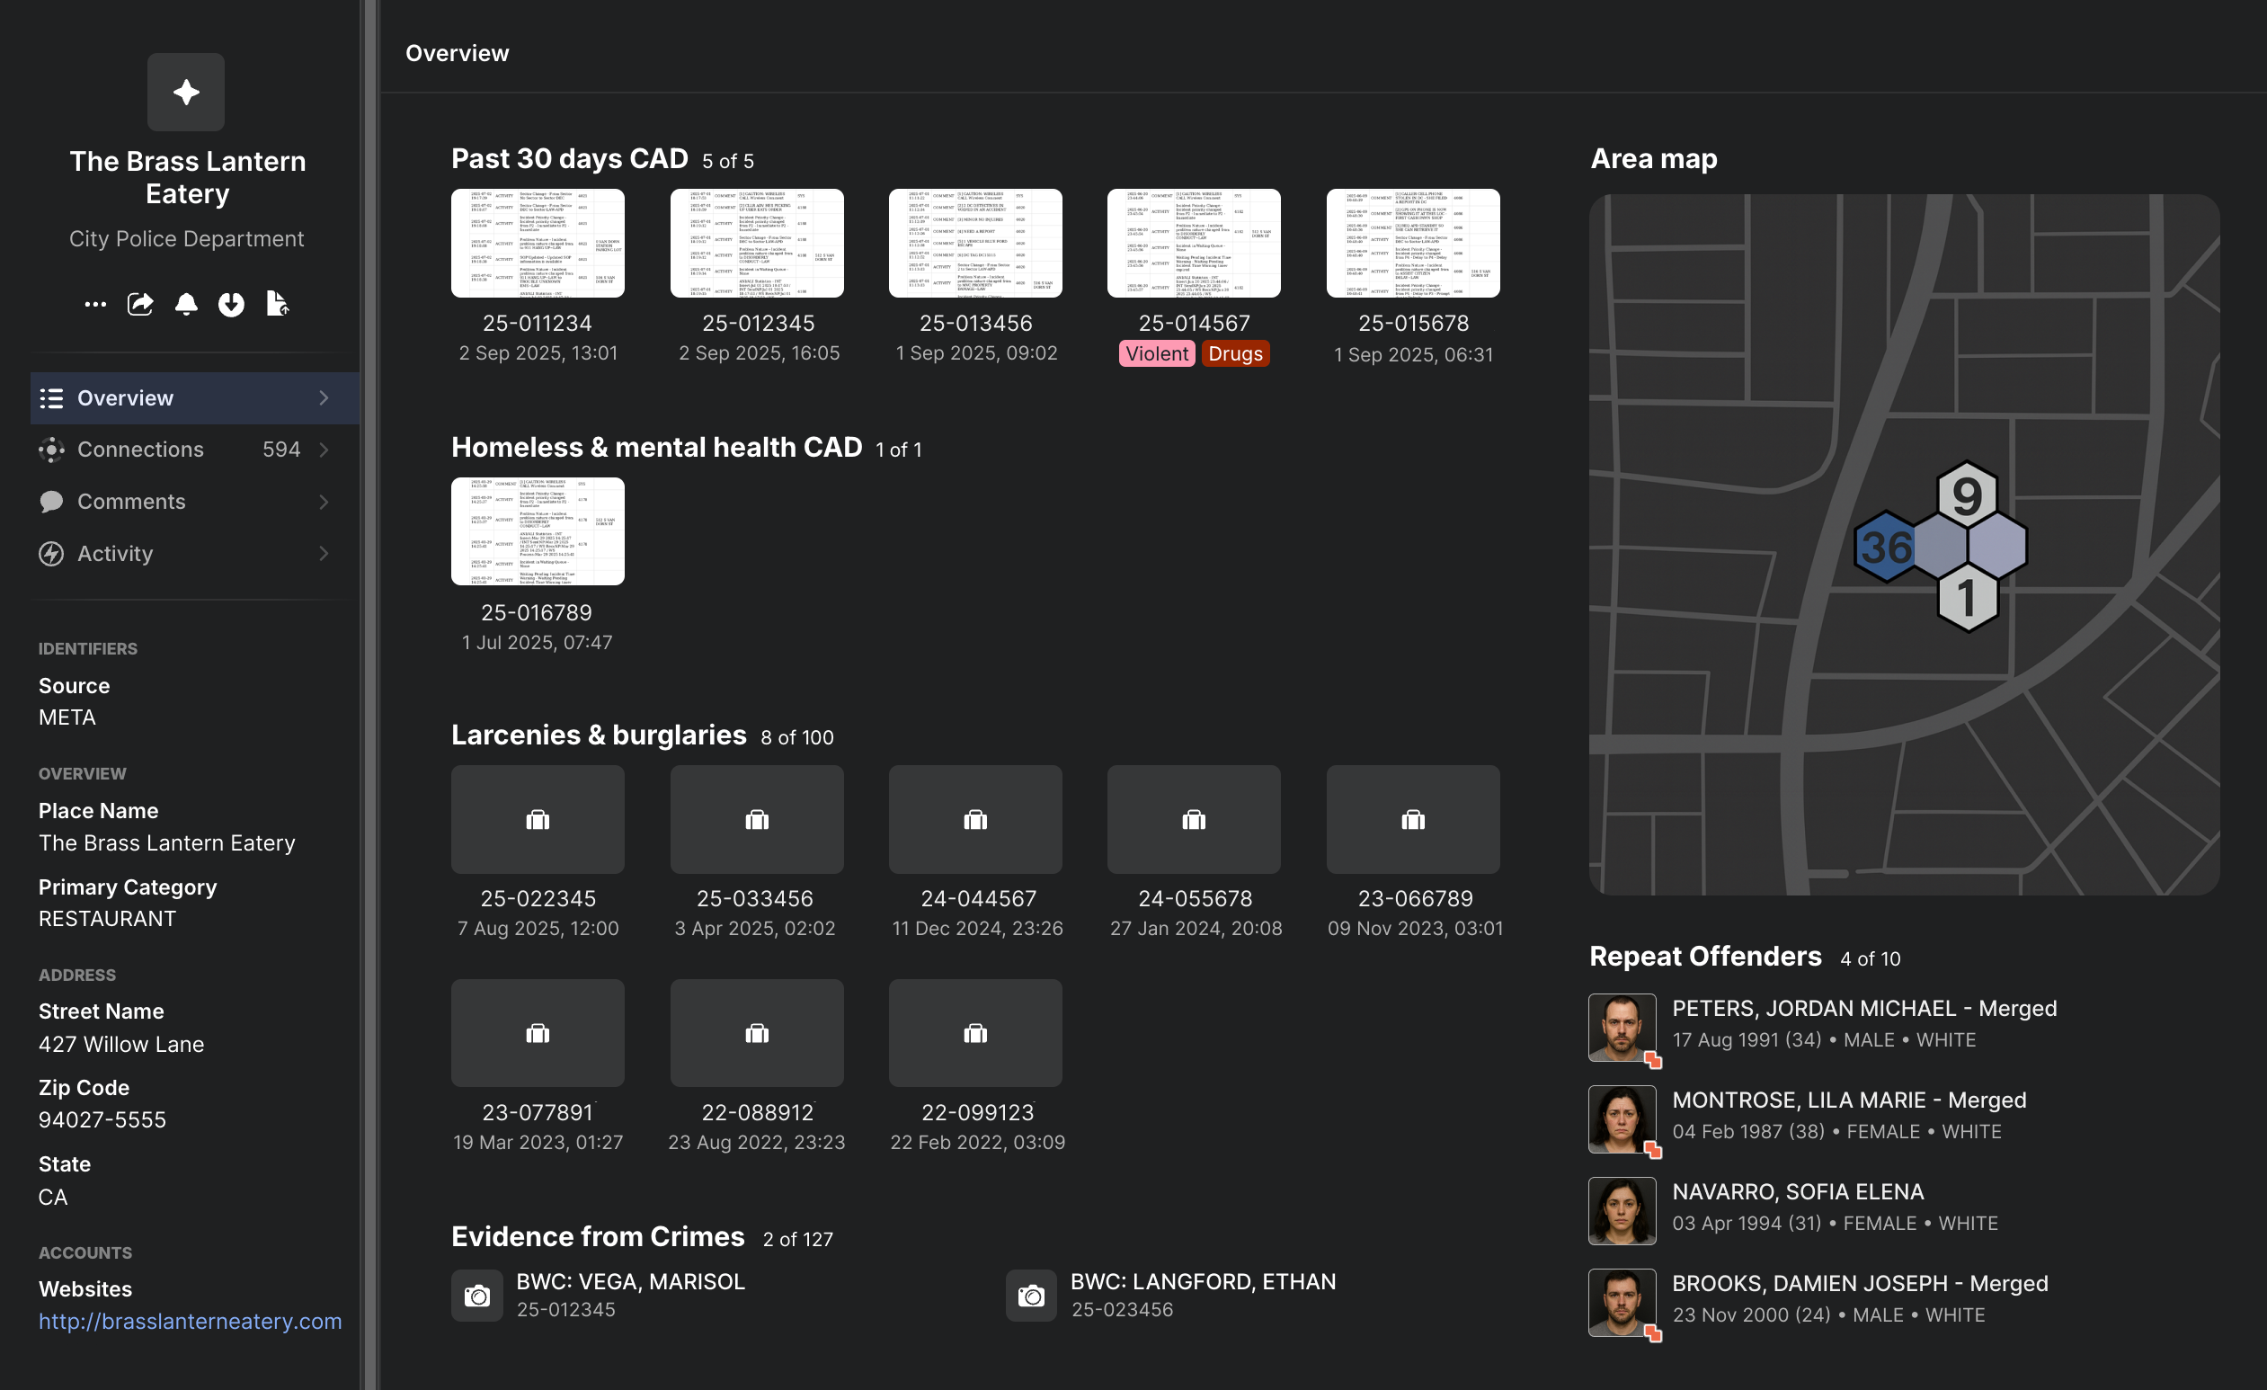Expand the Connections chevron arrow
The image size is (2267, 1390).
pyautogui.click(x=324, y=450)
